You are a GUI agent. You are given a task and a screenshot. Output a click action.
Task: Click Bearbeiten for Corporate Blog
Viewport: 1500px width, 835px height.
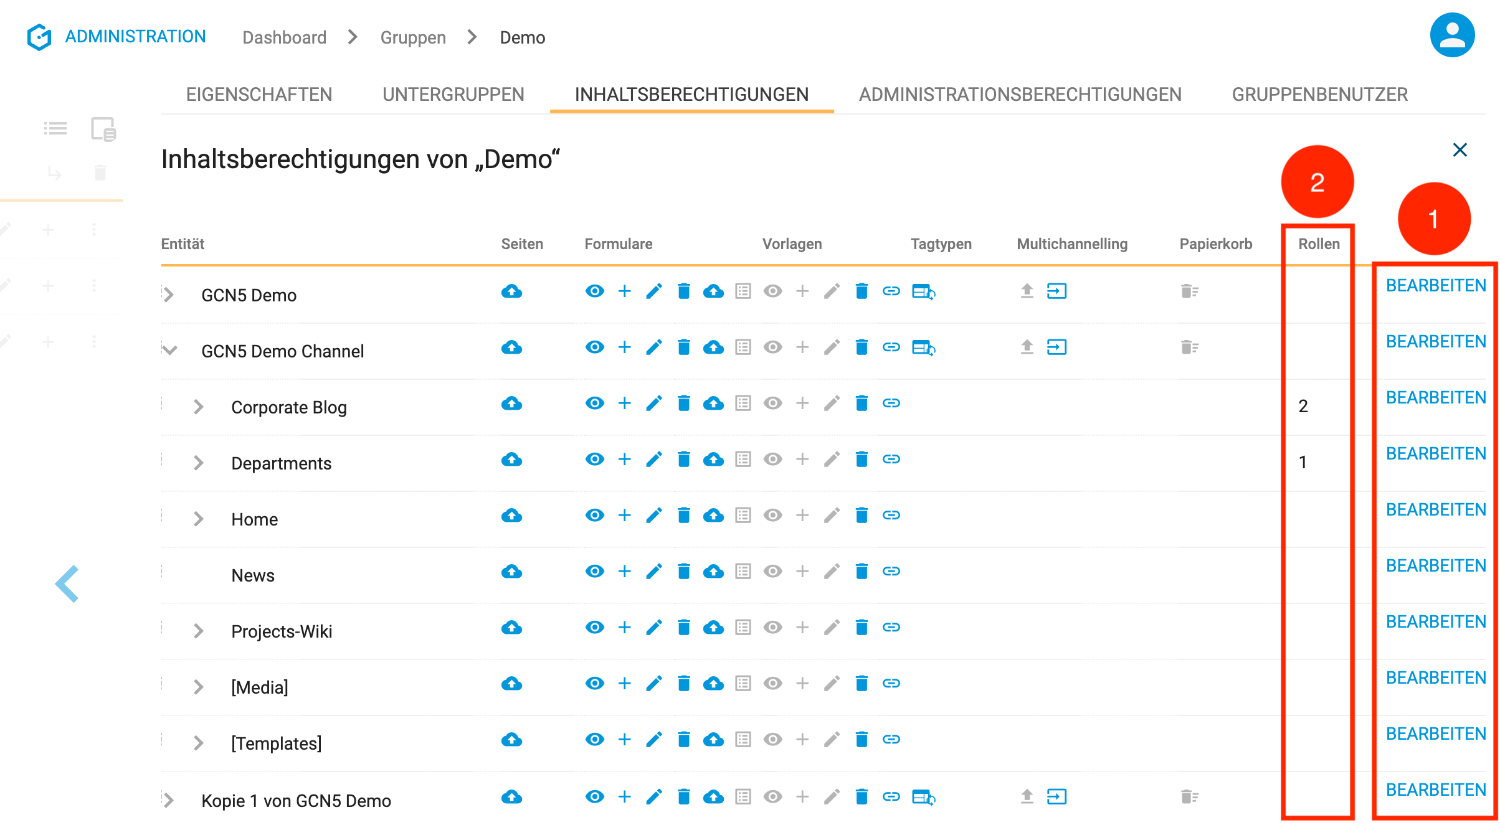1436,397
